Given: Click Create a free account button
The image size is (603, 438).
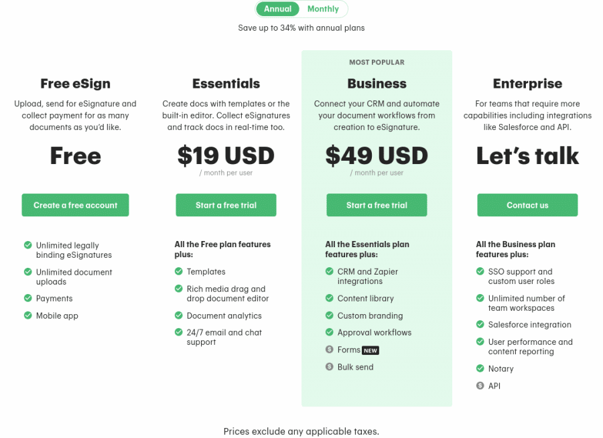Looking at the screenshot, I should 75,205.
